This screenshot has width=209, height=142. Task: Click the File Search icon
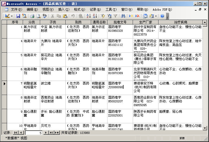[24, 16]
